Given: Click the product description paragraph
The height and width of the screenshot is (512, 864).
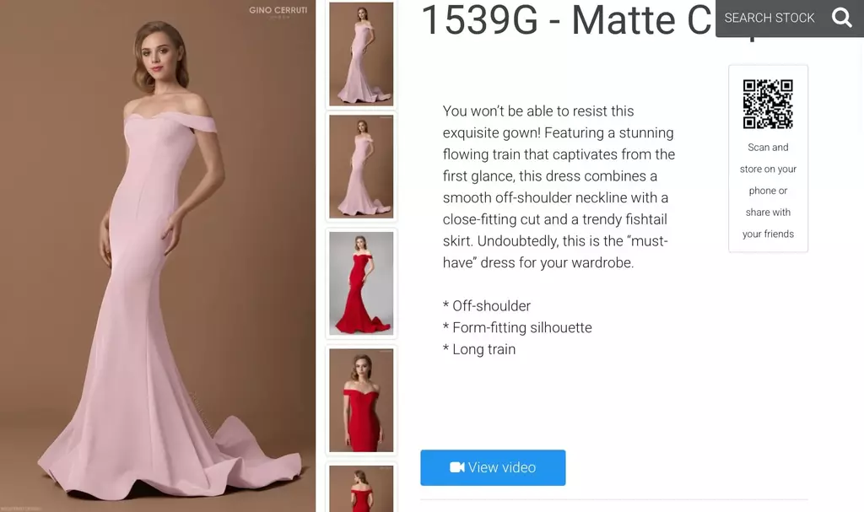Looking at the screenshot, I should point(559,186).
